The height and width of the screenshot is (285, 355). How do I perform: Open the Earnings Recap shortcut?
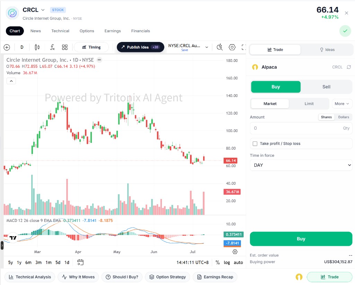click(x=215, y=277)
